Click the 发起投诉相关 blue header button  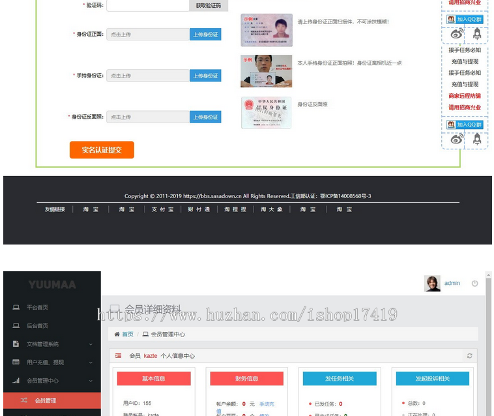(433, 378)
